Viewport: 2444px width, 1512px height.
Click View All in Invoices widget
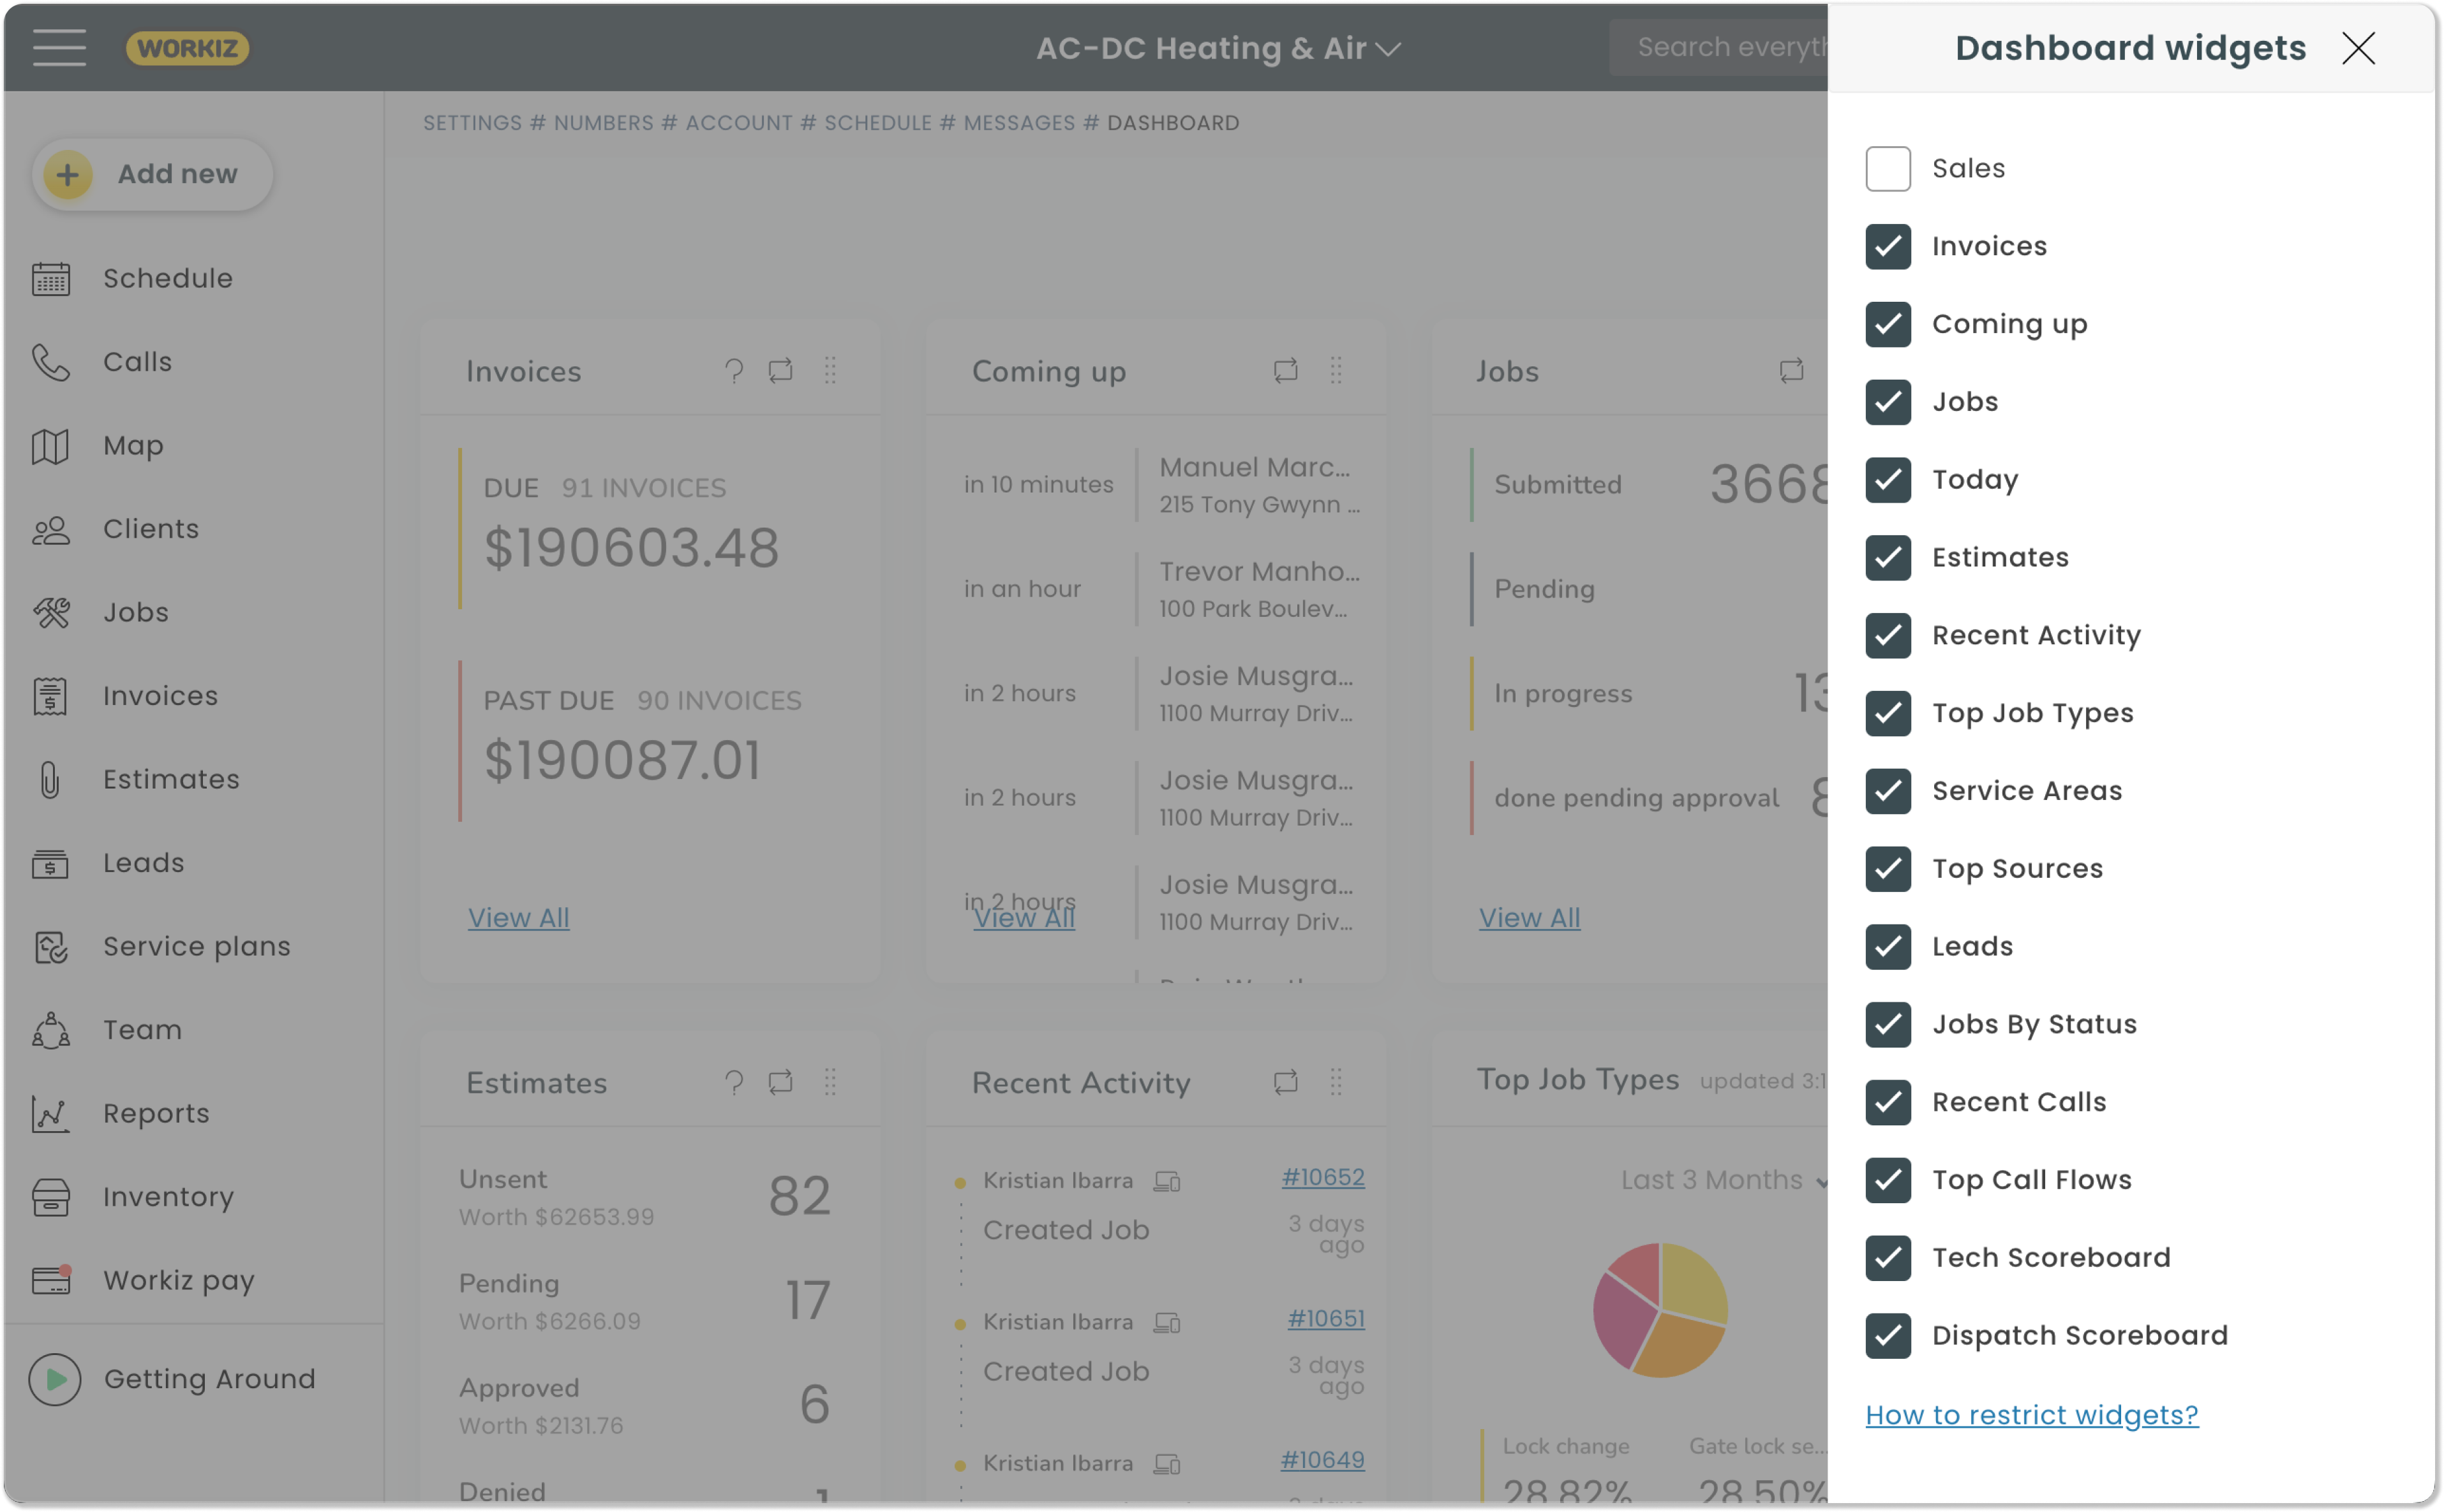click(x=518, y=918)
